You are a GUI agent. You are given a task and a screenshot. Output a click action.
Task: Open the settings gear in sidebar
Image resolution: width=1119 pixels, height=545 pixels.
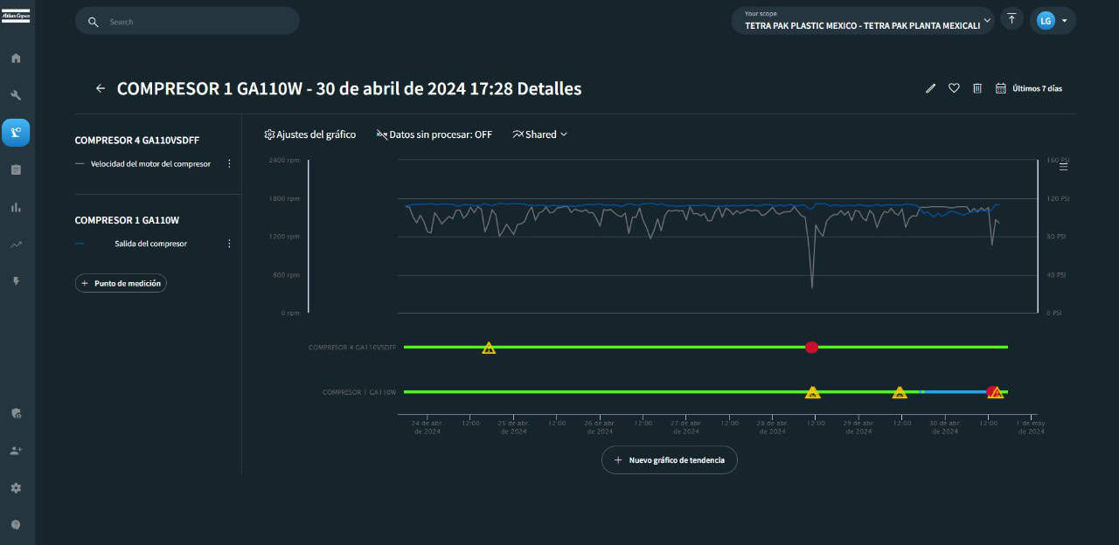click(x=16, y=488)
